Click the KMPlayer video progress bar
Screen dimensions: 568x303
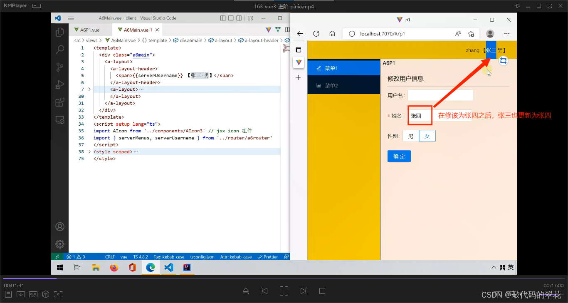pos(284,278)
